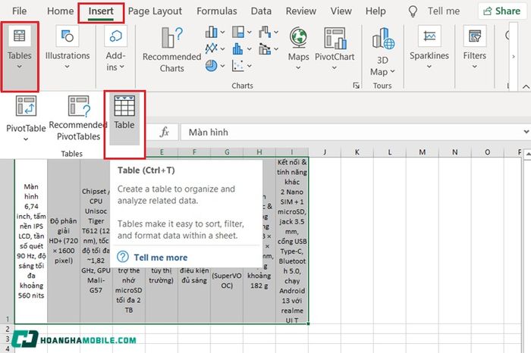The height and width of the screenshot is (353, 531).
Task: Switch to the Page Layout tab
Action: [155, 11]
